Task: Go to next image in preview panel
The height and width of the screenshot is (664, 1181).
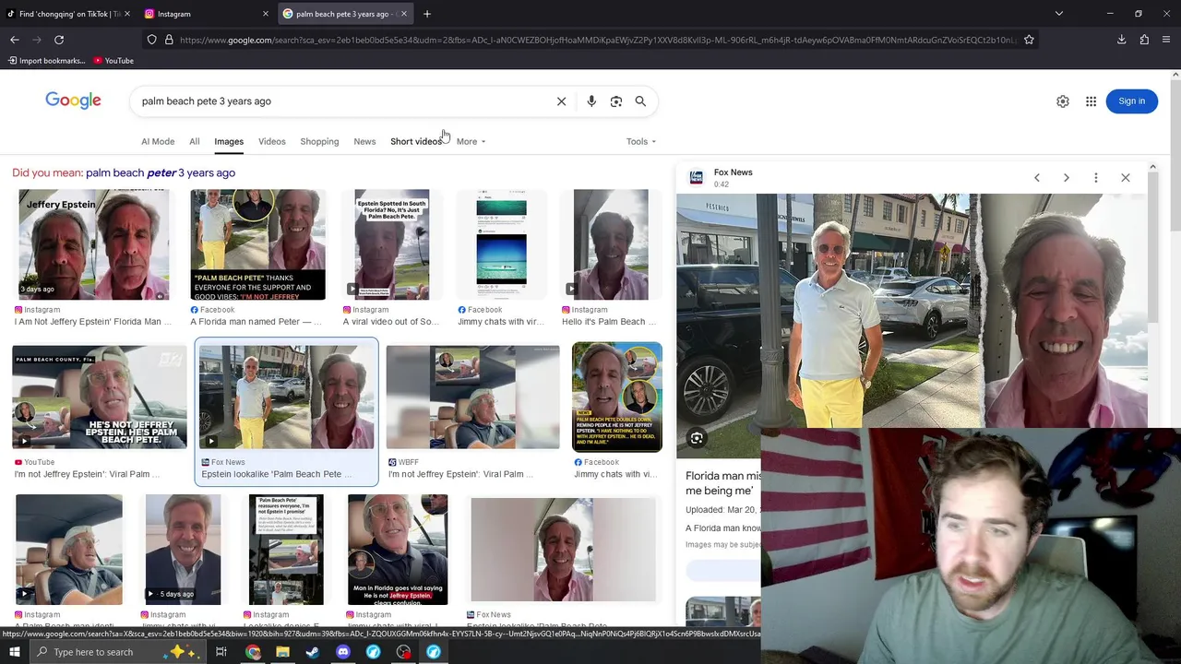Action: click(x=1067, y=177)
